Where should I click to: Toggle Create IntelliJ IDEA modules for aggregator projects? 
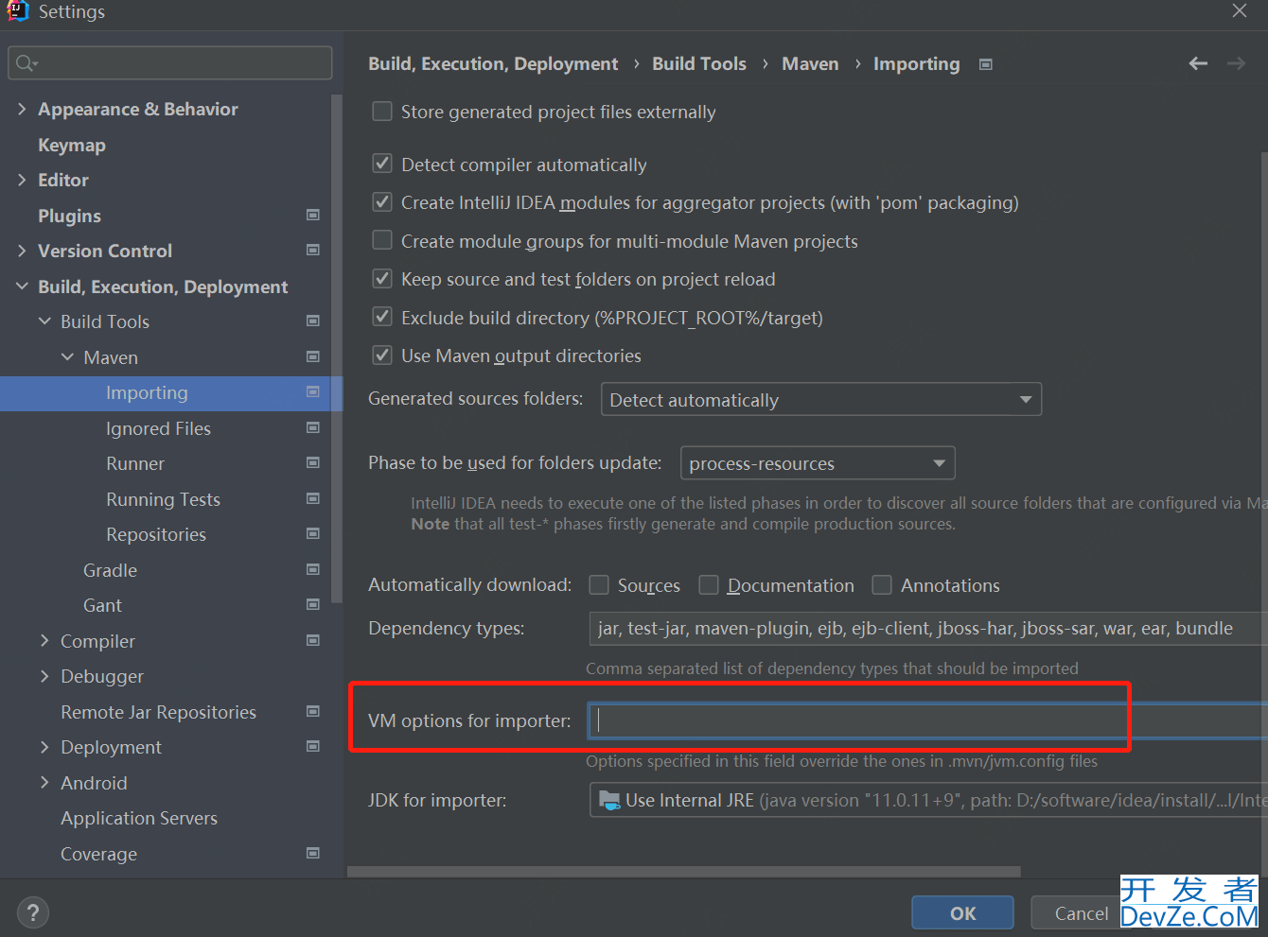pyautogui.click(x=382, y=202)
